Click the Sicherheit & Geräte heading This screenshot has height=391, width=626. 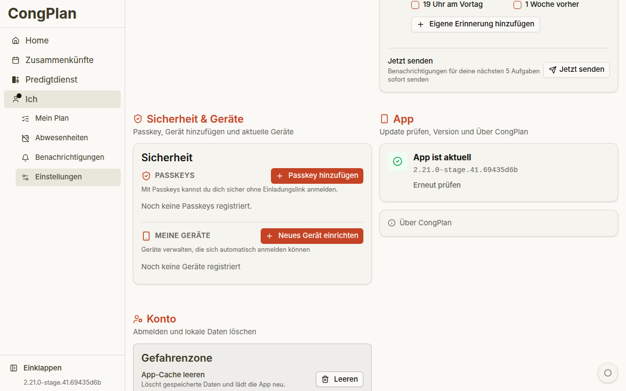pyautogui.click(x=195, y=119)
